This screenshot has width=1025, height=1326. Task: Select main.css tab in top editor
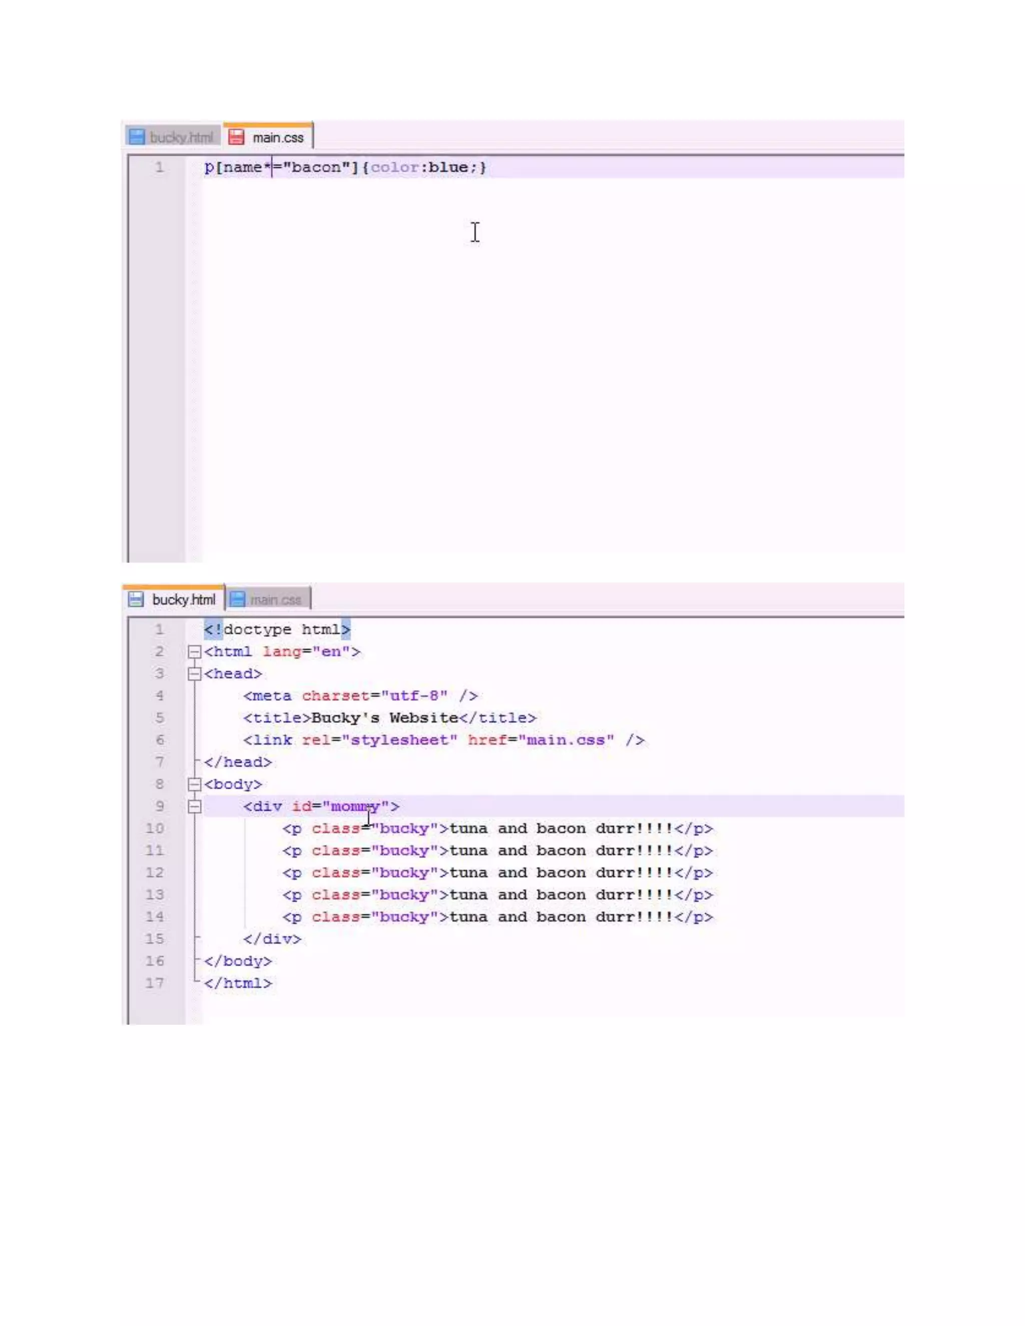(268, 137)
